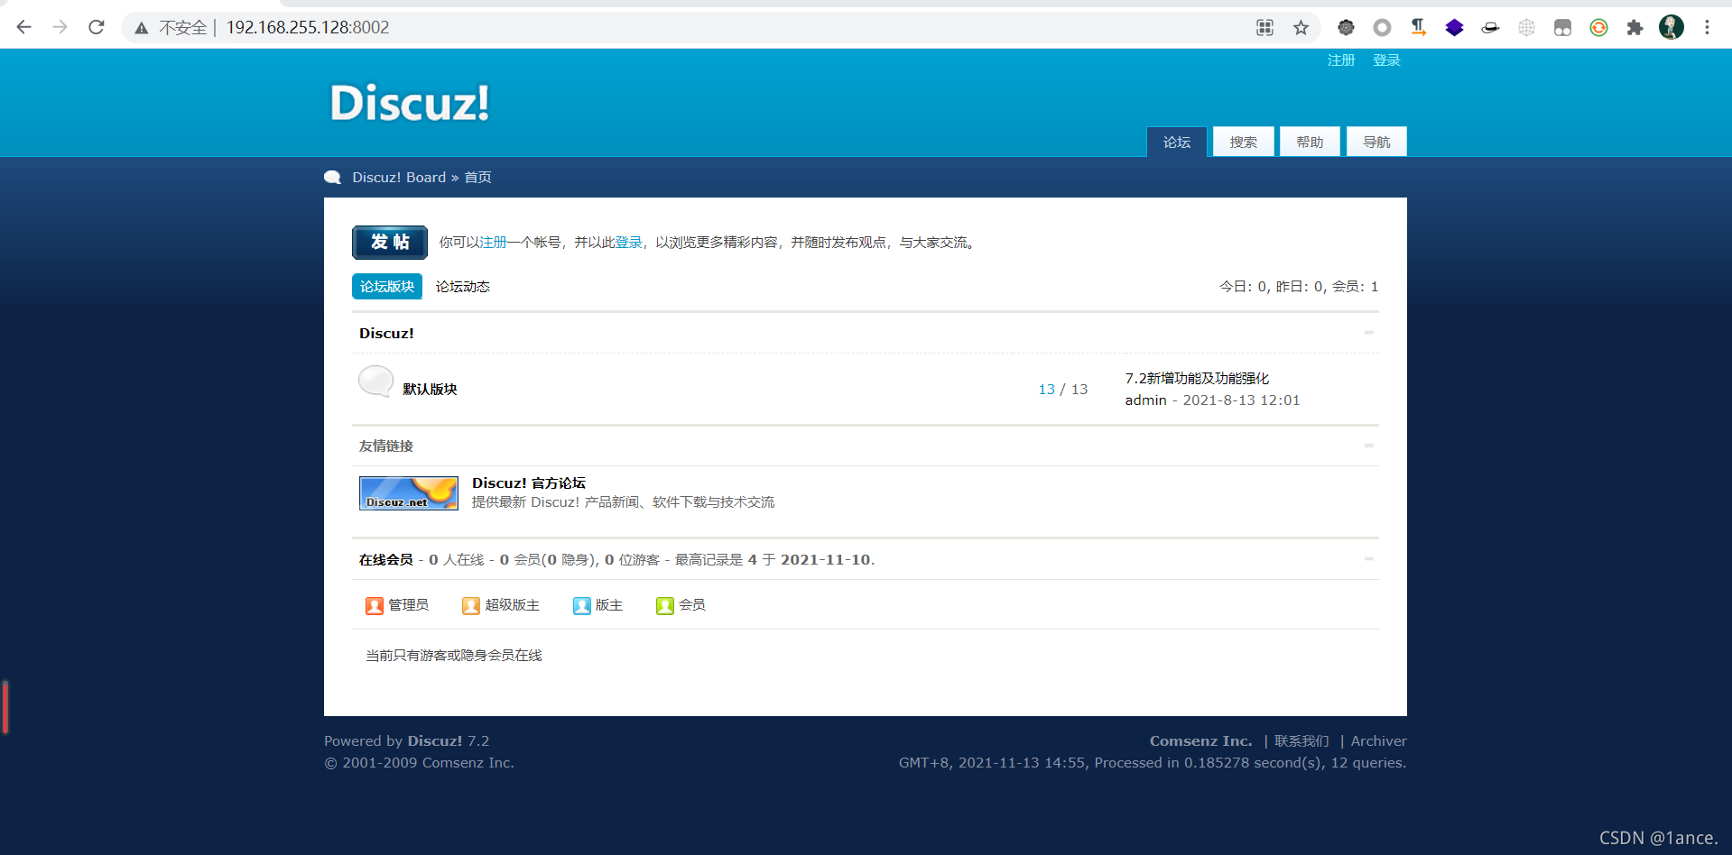
Task: Click 登录 link in the welcome message
Action: click(x=628, y=243)
